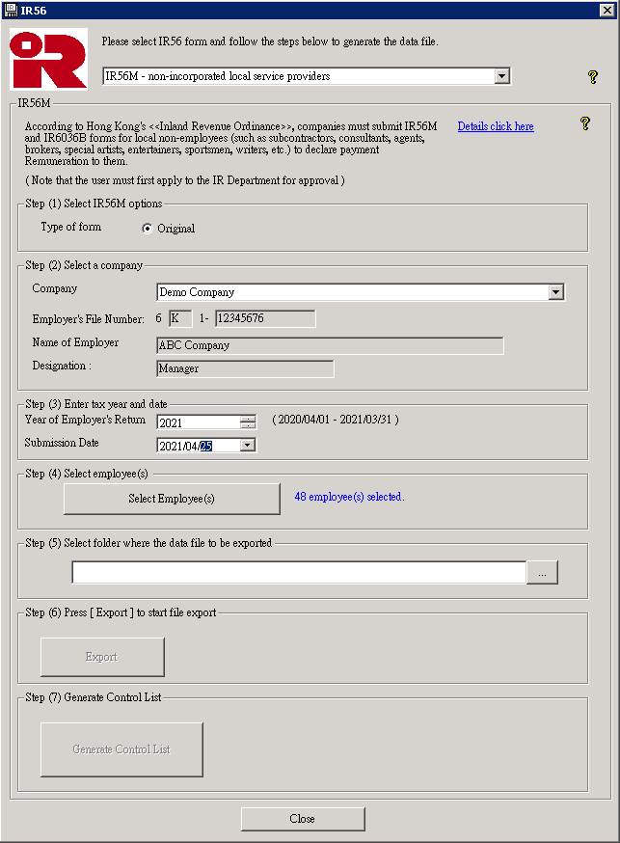Click the question mark icon in IR56M section
Viewport: 620px width, 843px height.
coord(584,123)
